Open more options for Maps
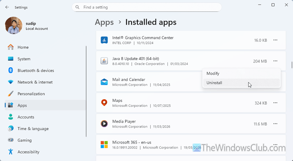 point(275,103)
